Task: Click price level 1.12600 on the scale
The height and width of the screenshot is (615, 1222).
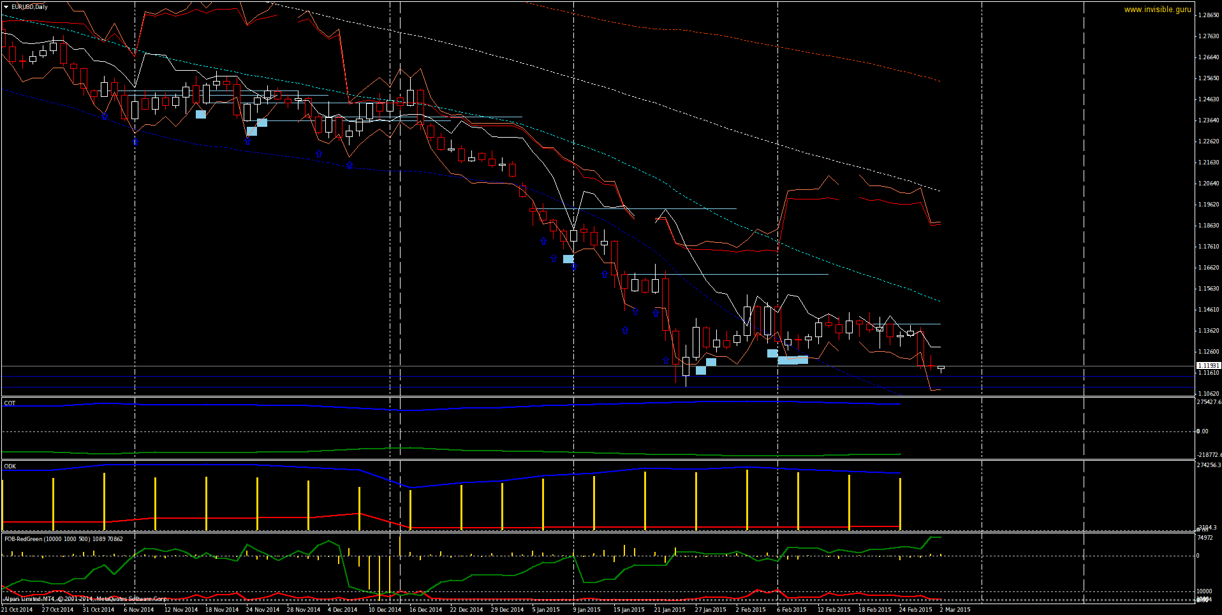Action: click(x=1209, y=351)
